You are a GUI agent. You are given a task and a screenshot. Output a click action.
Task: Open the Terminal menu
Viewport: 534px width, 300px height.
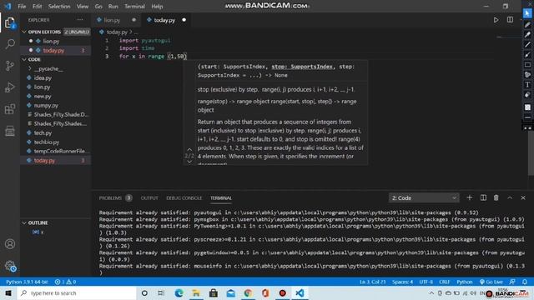[134, 7]
